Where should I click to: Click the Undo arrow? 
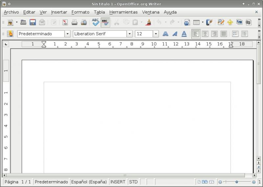pyautogui.click(x=159, y=22)
